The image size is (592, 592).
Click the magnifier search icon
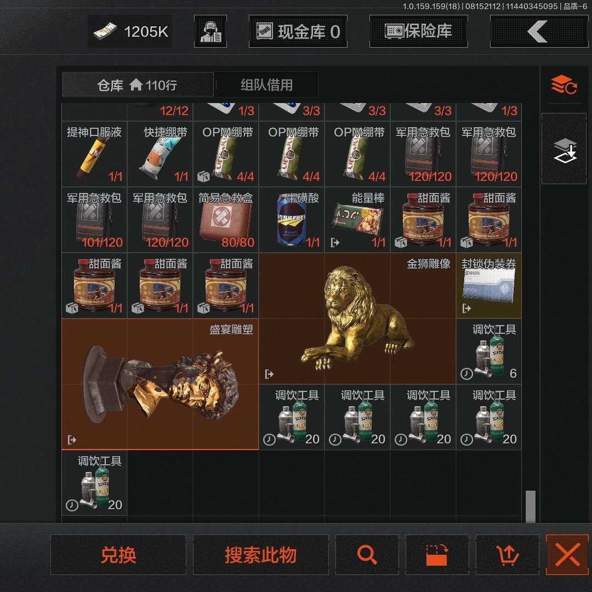tap(367, 555)
